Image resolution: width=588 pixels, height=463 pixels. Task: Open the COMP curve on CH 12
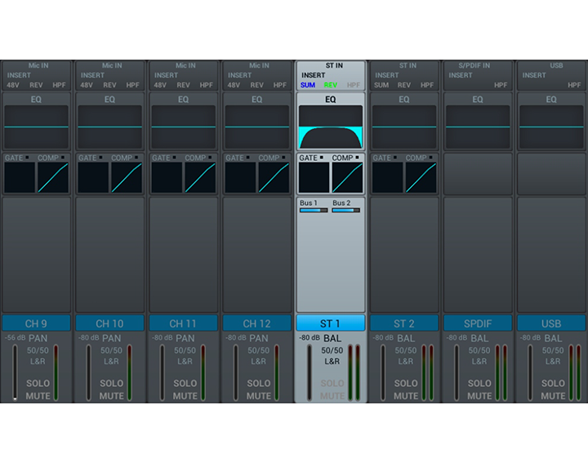tap(274, 177)
